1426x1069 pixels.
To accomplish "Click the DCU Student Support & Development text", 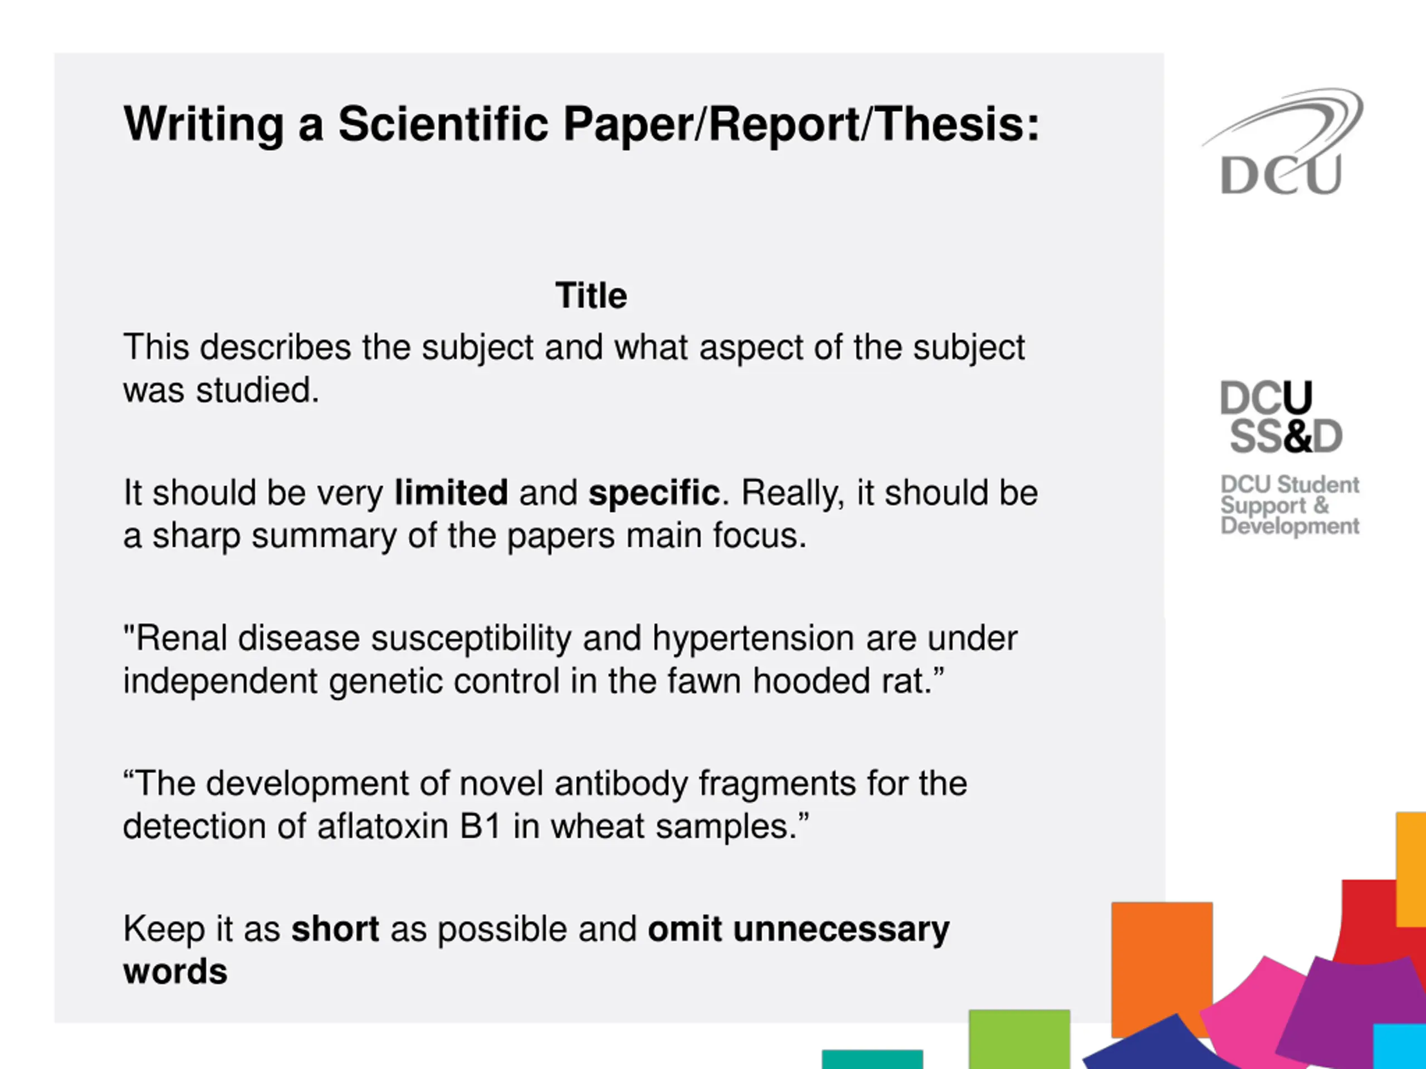I will pyautogui.click(x=1290, y=505).
